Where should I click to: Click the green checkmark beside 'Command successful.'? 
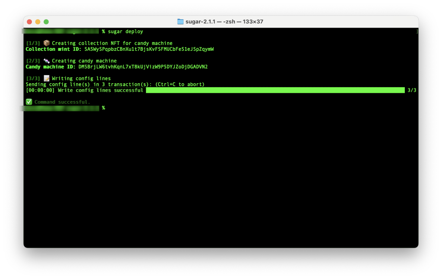tap(29, 102)
